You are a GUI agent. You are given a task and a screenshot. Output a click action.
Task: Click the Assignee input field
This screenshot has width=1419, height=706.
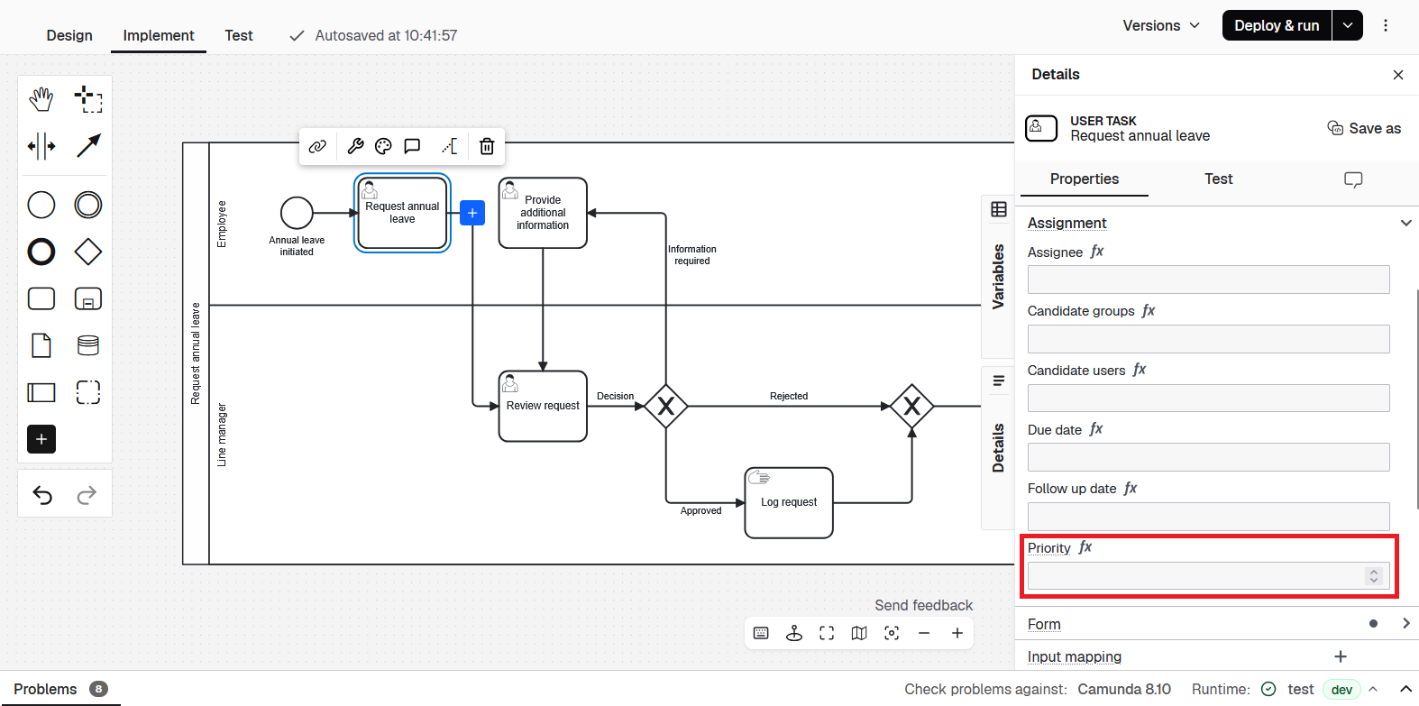[1208, 280]
